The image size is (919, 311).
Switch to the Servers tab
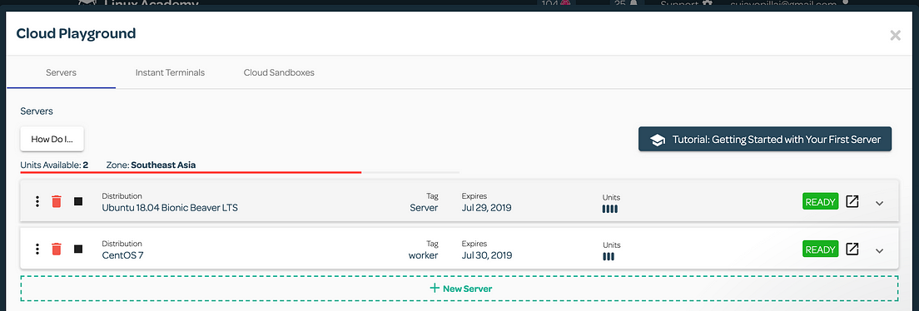[x=61, y=72]
